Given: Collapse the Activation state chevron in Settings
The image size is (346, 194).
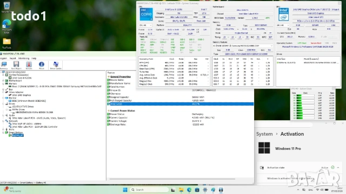Looking at the screenshot, I should click(338, 168).
